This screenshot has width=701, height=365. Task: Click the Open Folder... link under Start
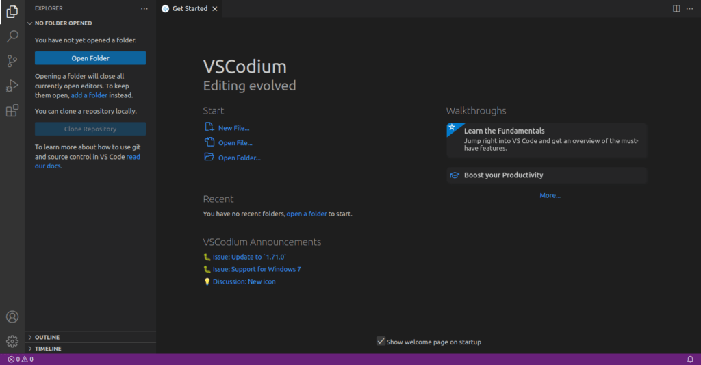239,158
